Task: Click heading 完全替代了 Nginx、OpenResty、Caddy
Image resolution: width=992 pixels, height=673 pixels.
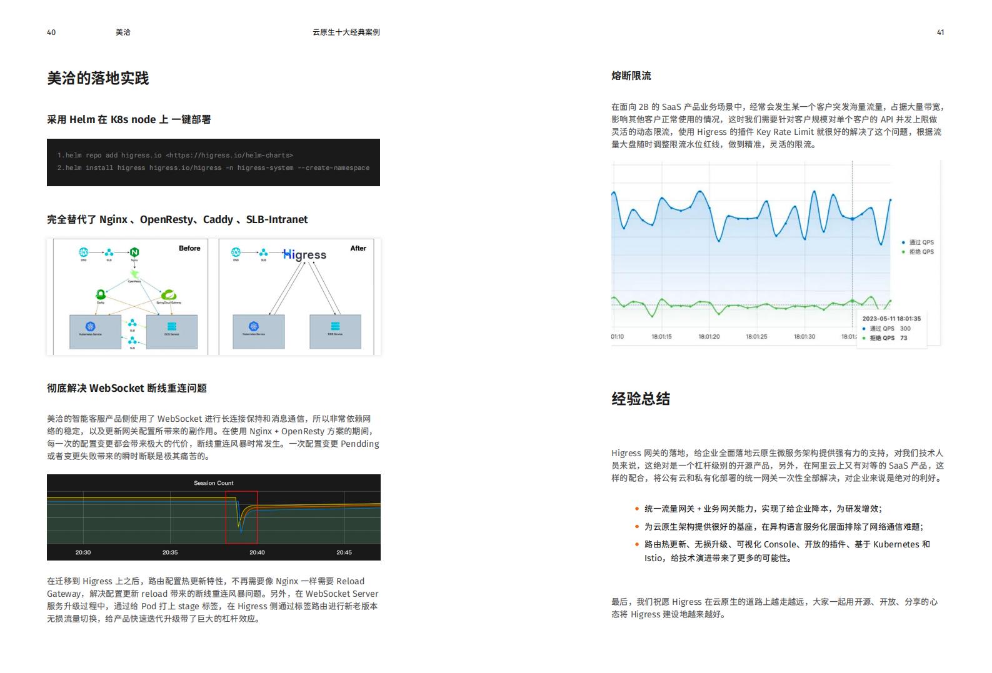Action: pos(178,219)
